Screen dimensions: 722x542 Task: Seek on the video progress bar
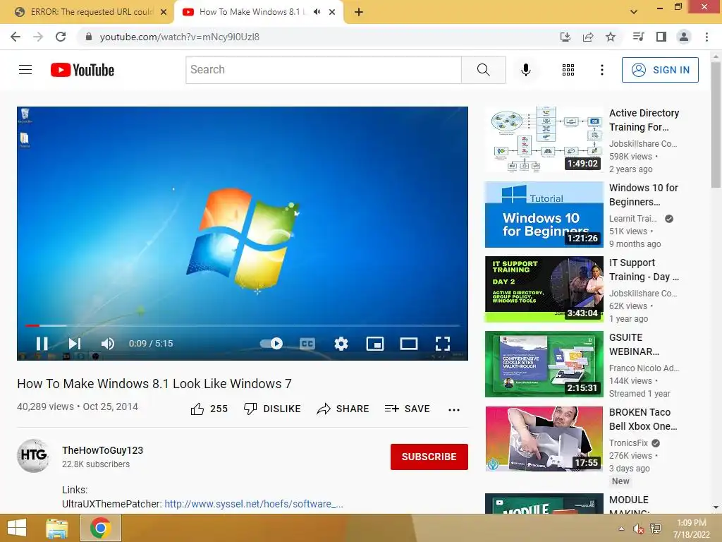click(x=243, y=325)
